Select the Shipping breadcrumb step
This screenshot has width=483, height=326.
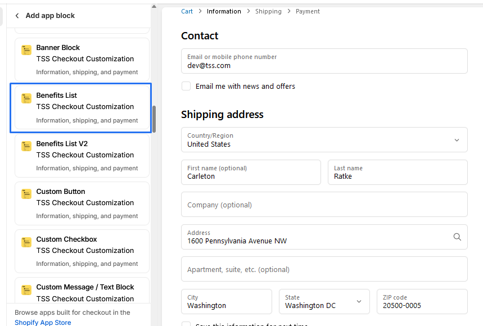point(268,11)
